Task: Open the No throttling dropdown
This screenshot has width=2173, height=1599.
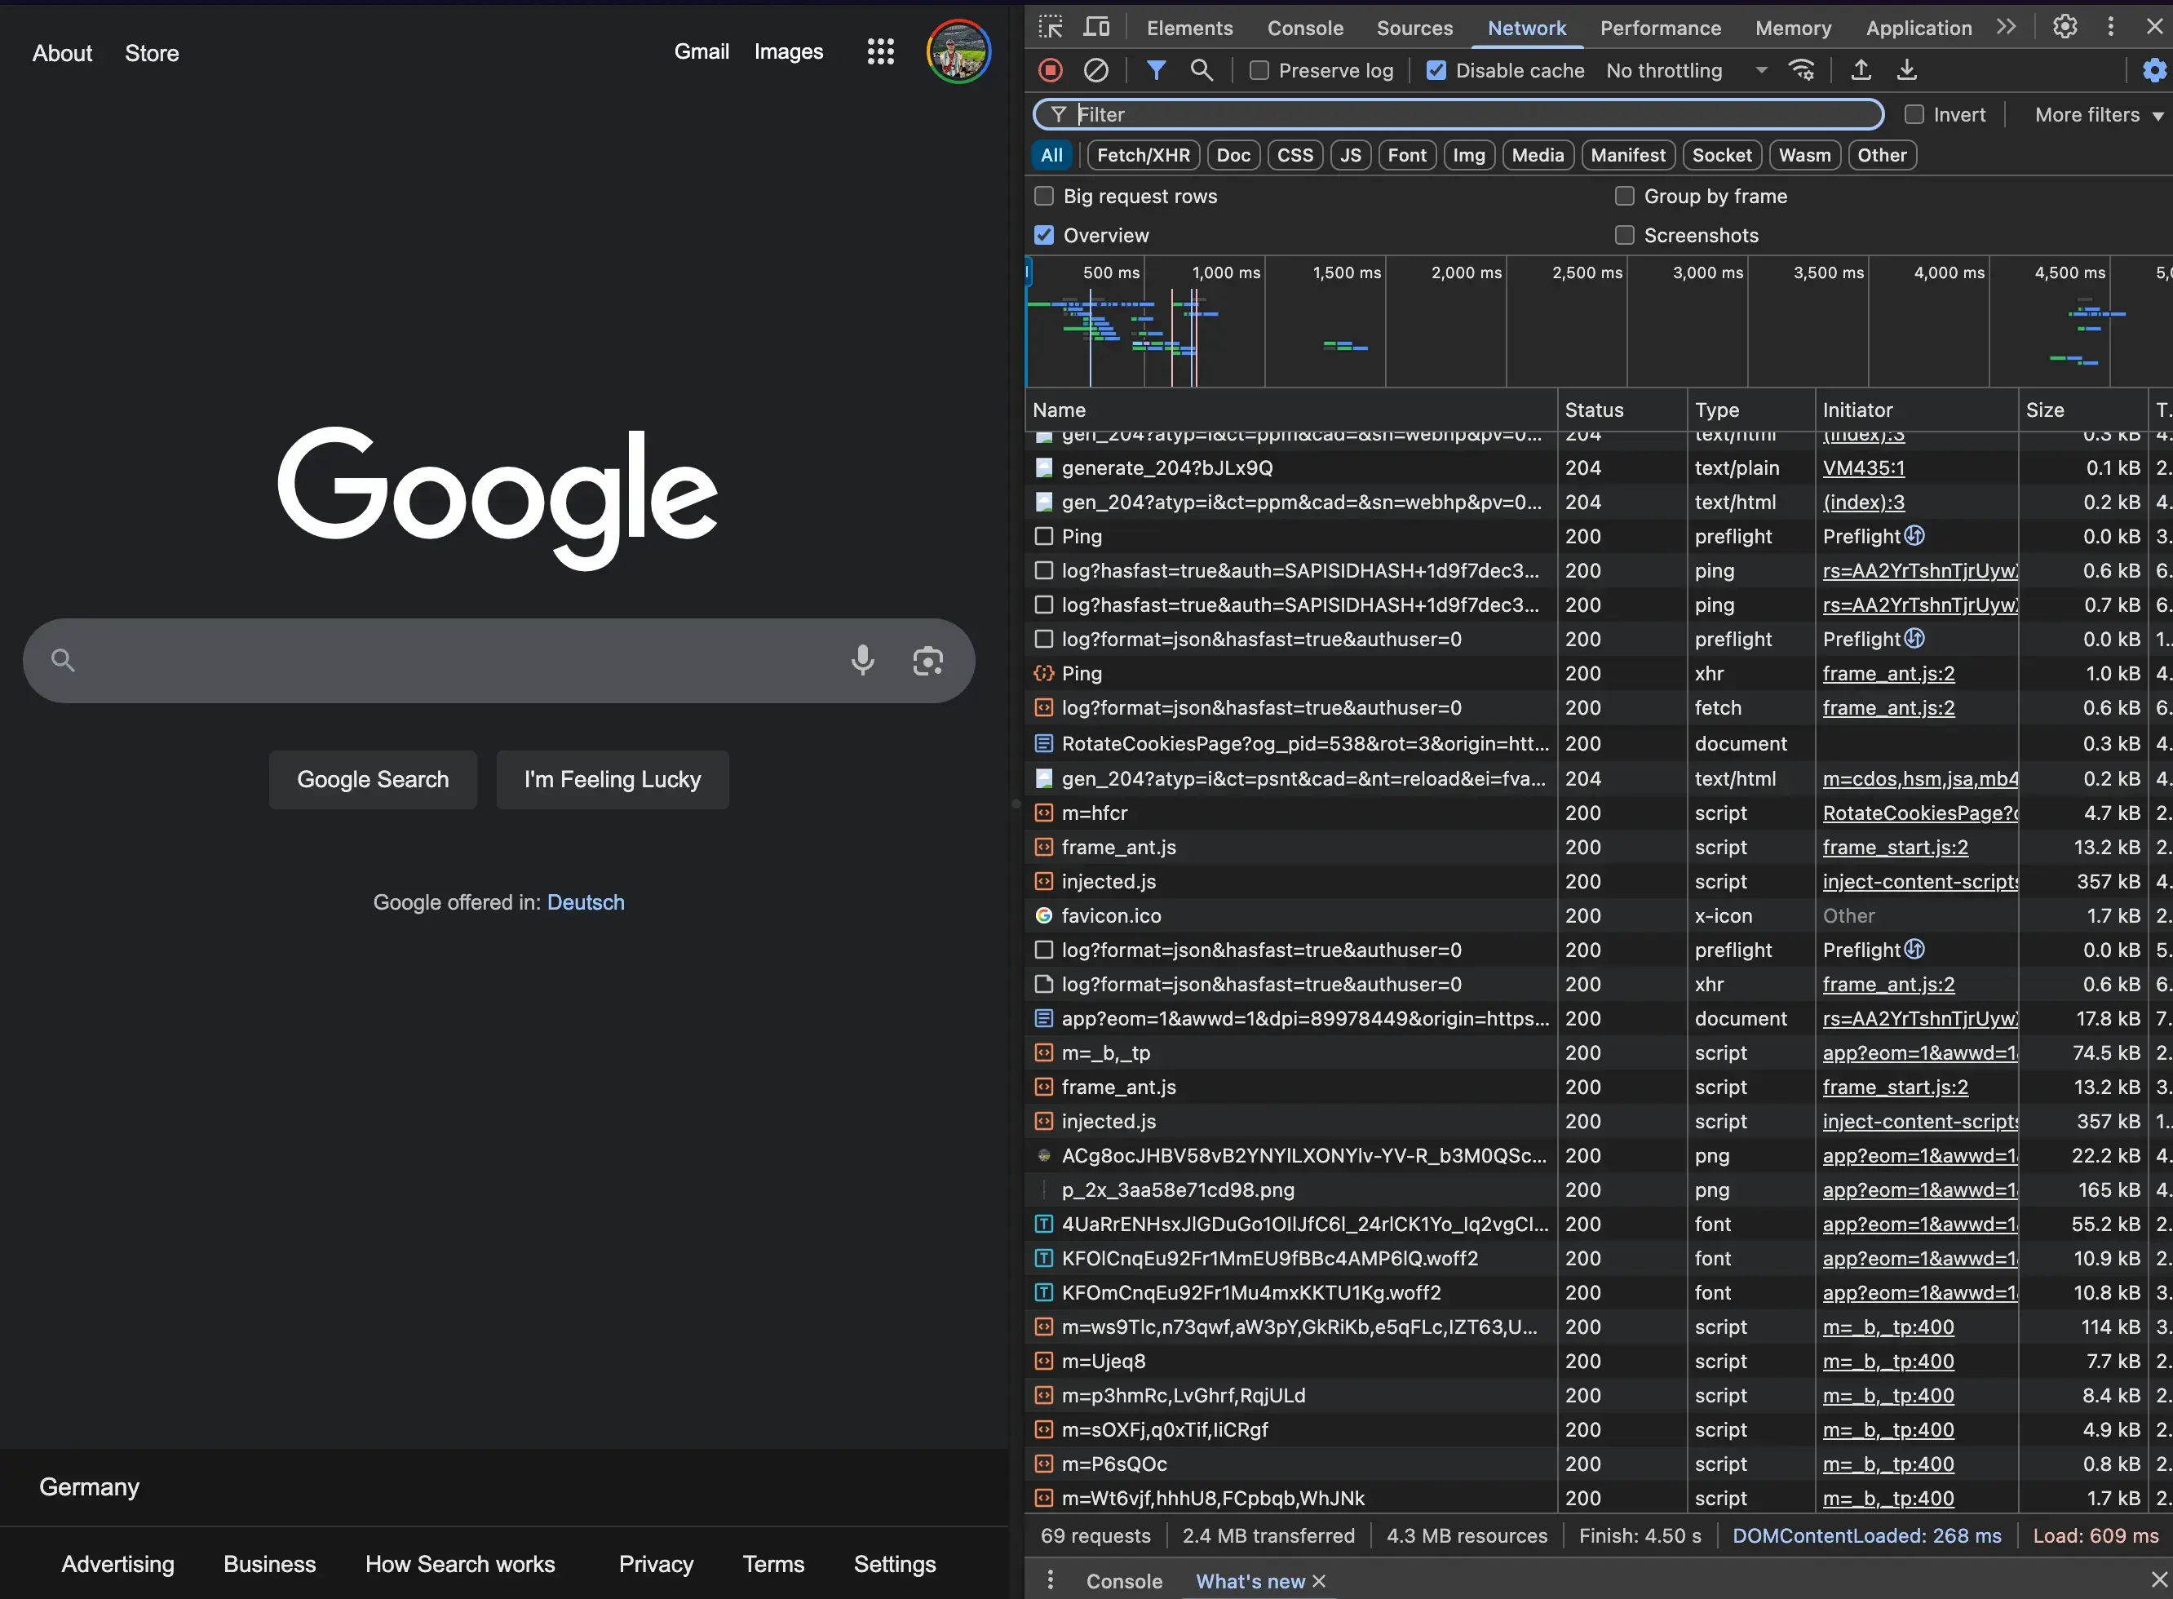Action: pos(1686,69)
